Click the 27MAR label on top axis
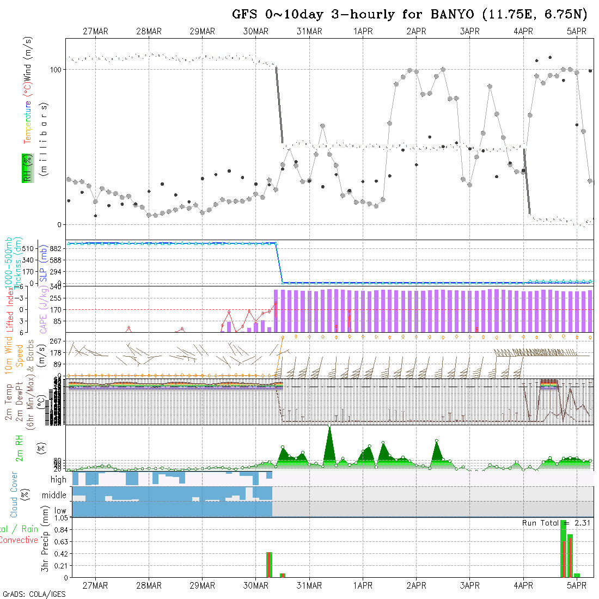599x599 pixels. click(95, 31)
